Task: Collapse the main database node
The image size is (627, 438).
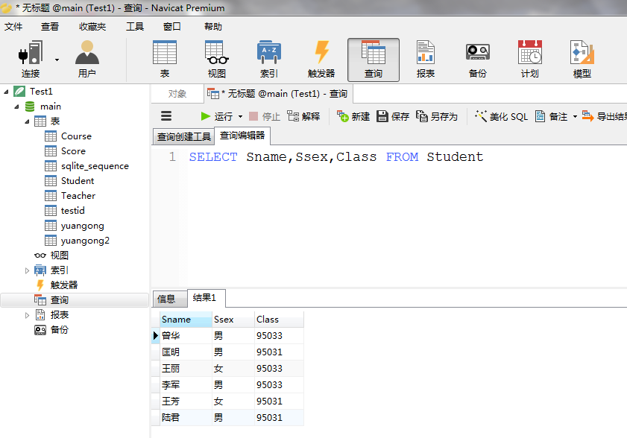Action: pyautogui.click(x=16, y=107)
